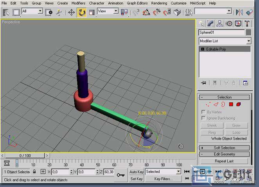Viewport: 259px width, 187px height.
Task: Select Vertex sub-object level
Action: pos(208,104)
